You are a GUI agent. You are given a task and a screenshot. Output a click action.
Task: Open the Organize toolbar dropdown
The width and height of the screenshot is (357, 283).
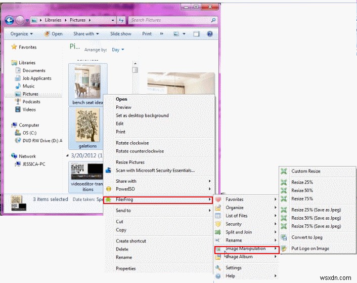[22, 34]
